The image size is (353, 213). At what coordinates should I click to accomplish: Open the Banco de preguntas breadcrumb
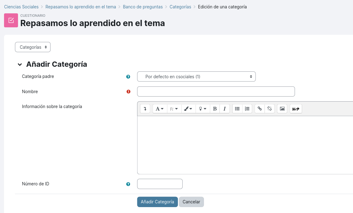pos(143,7)
